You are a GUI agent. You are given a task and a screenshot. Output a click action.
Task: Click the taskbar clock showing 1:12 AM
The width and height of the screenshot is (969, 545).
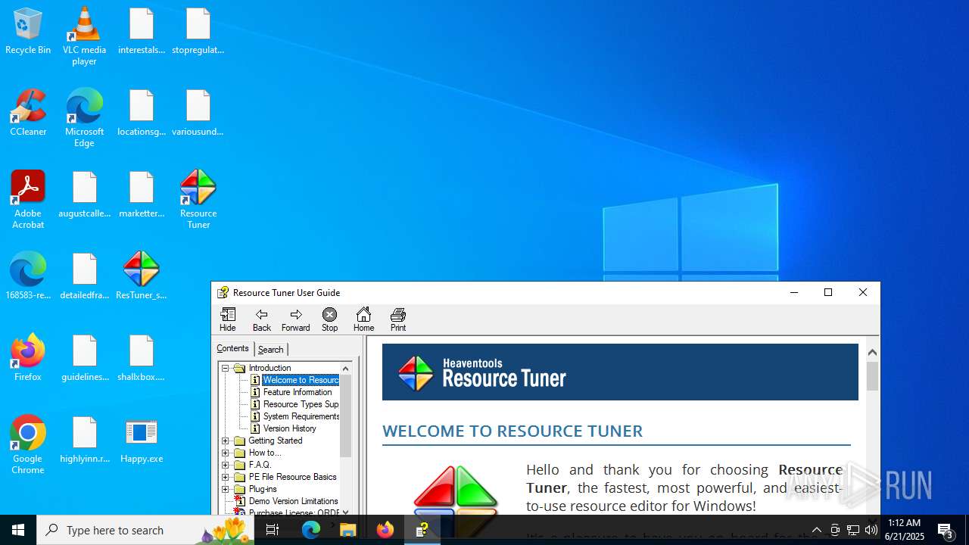click(904, 530)
